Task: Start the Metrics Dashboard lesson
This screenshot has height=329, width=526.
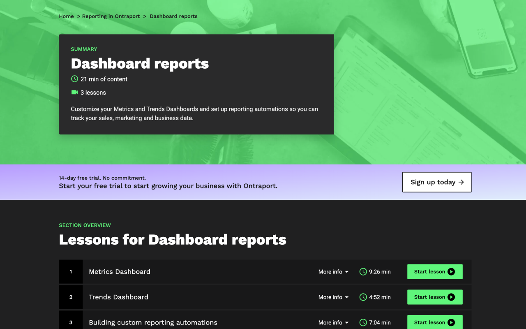Action: pyautogui.click(x=435, y=272)
